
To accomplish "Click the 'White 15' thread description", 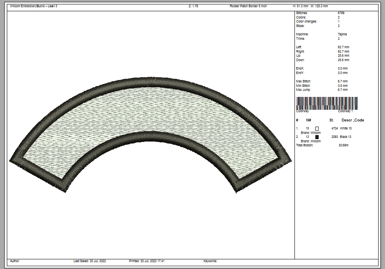I will [346, 128].
